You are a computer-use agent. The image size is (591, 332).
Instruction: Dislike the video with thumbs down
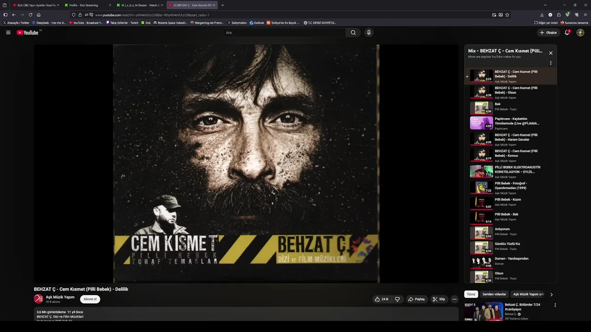tap(398, 299)
